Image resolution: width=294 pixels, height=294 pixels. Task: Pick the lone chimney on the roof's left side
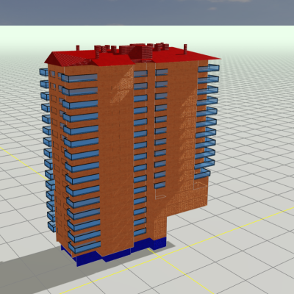tap(78, 48)
